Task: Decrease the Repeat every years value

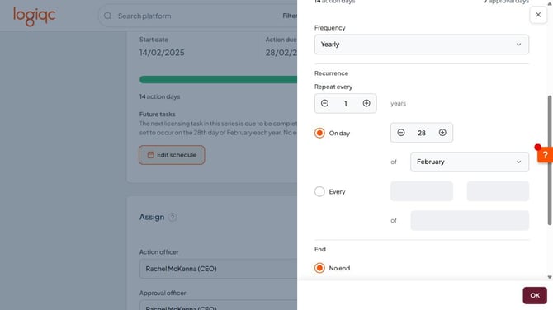Action: click(324, 103)
